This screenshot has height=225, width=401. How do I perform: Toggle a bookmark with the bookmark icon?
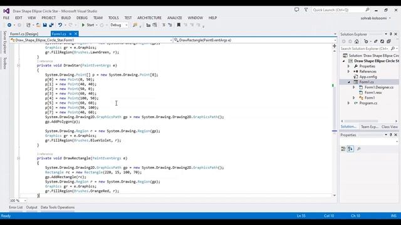coord(179,25)
